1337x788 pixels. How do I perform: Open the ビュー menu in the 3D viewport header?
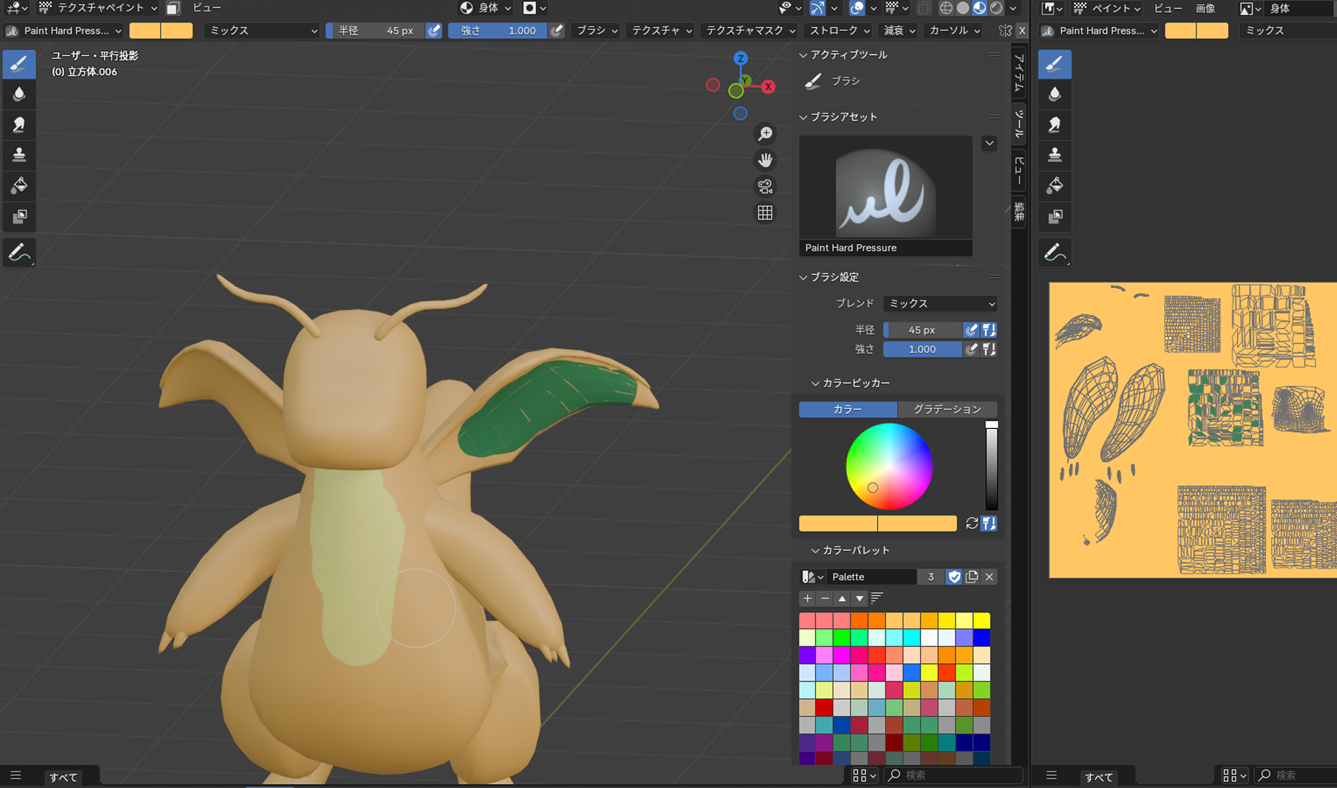pos(207,8)
